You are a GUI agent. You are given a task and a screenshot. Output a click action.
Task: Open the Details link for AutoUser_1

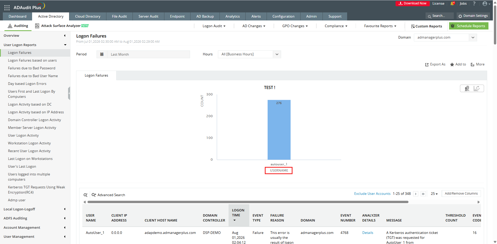(x=368, y=233)
